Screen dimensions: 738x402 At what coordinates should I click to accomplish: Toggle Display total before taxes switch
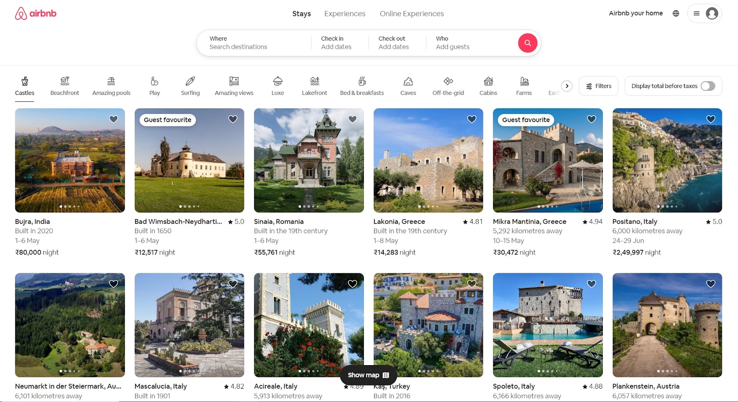[708, 86]
